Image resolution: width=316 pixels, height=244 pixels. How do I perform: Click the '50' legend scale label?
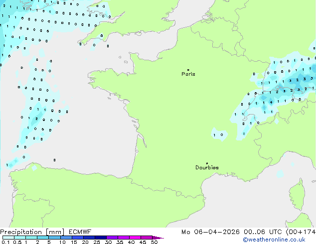[x=155, y=242]
